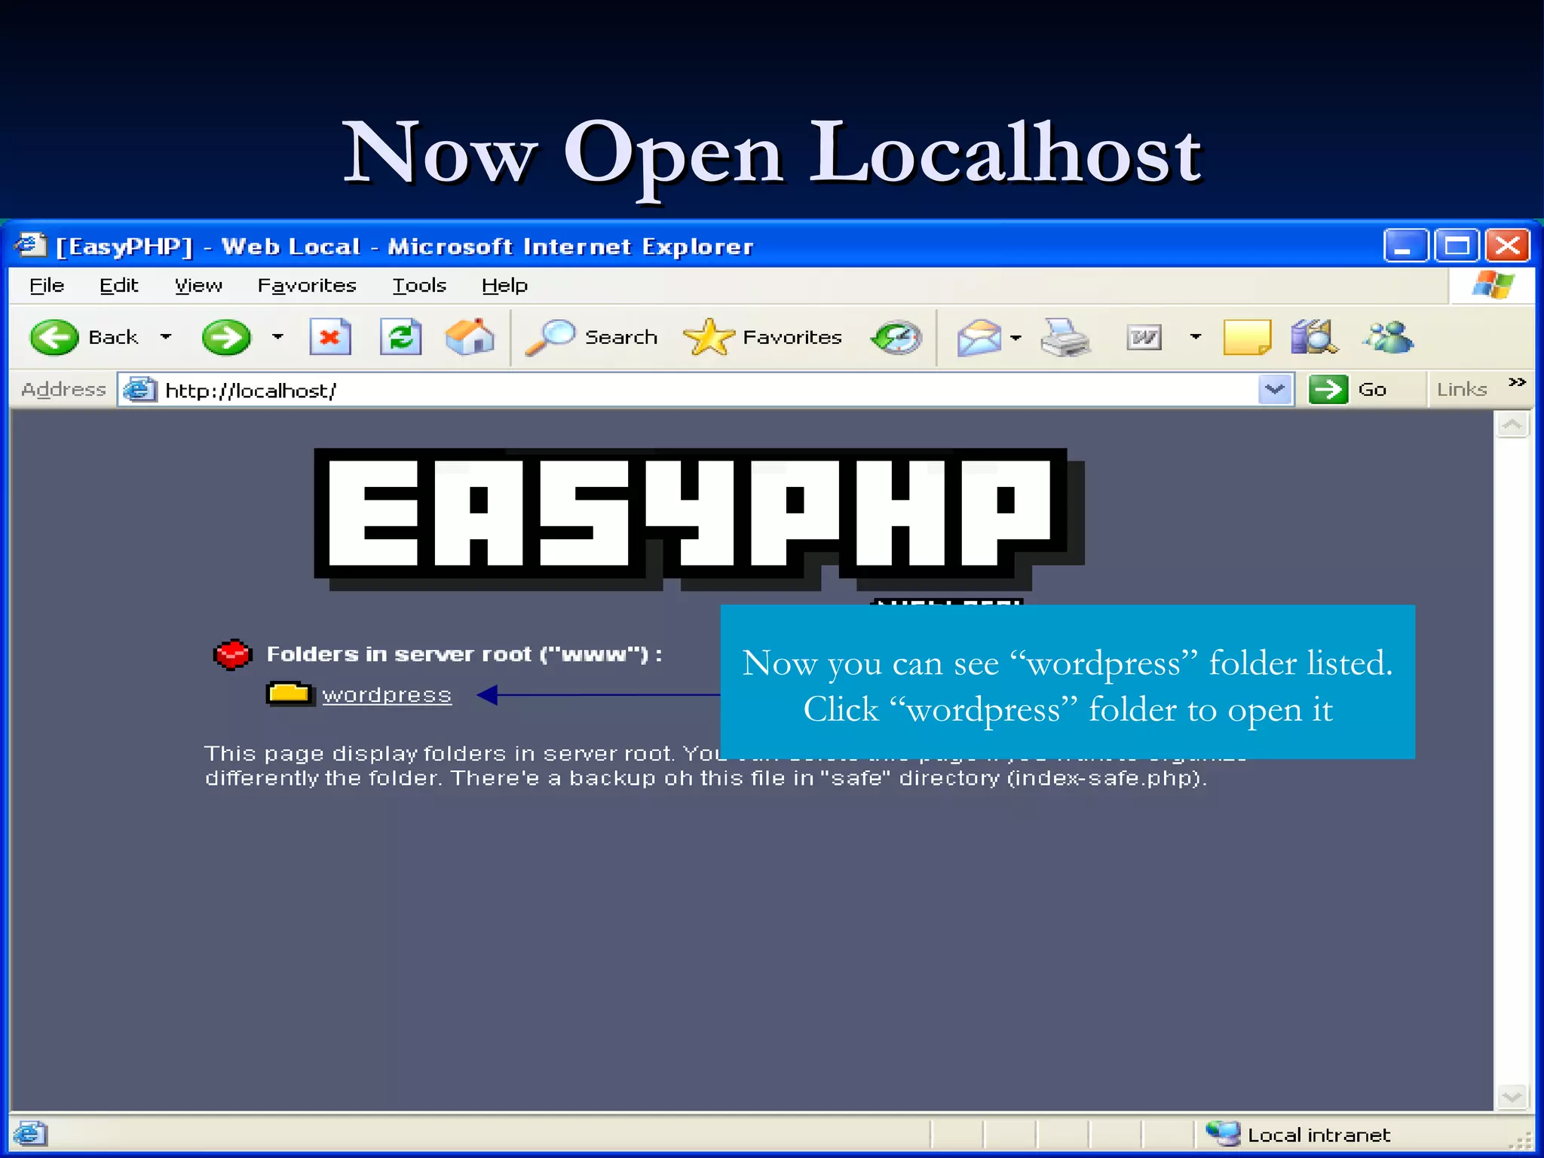The height and width of the screenshot is (1158, 1544).
Task: Click the EasyPHP logo banner
Action: 699,519
